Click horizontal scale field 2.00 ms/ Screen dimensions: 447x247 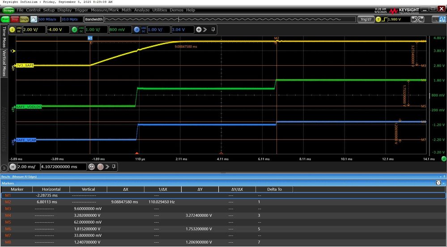pyautogui.click(x=28, y=166)
